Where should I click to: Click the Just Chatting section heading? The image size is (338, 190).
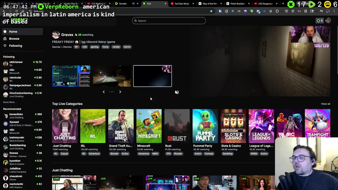coord(62,170)
